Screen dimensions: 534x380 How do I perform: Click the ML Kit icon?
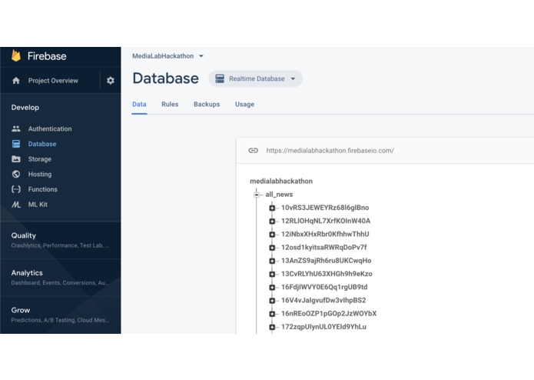coord(16,205)
